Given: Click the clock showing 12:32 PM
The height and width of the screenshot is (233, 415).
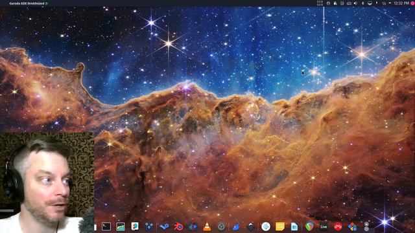Looking at the screenshot, I should 401,3.
